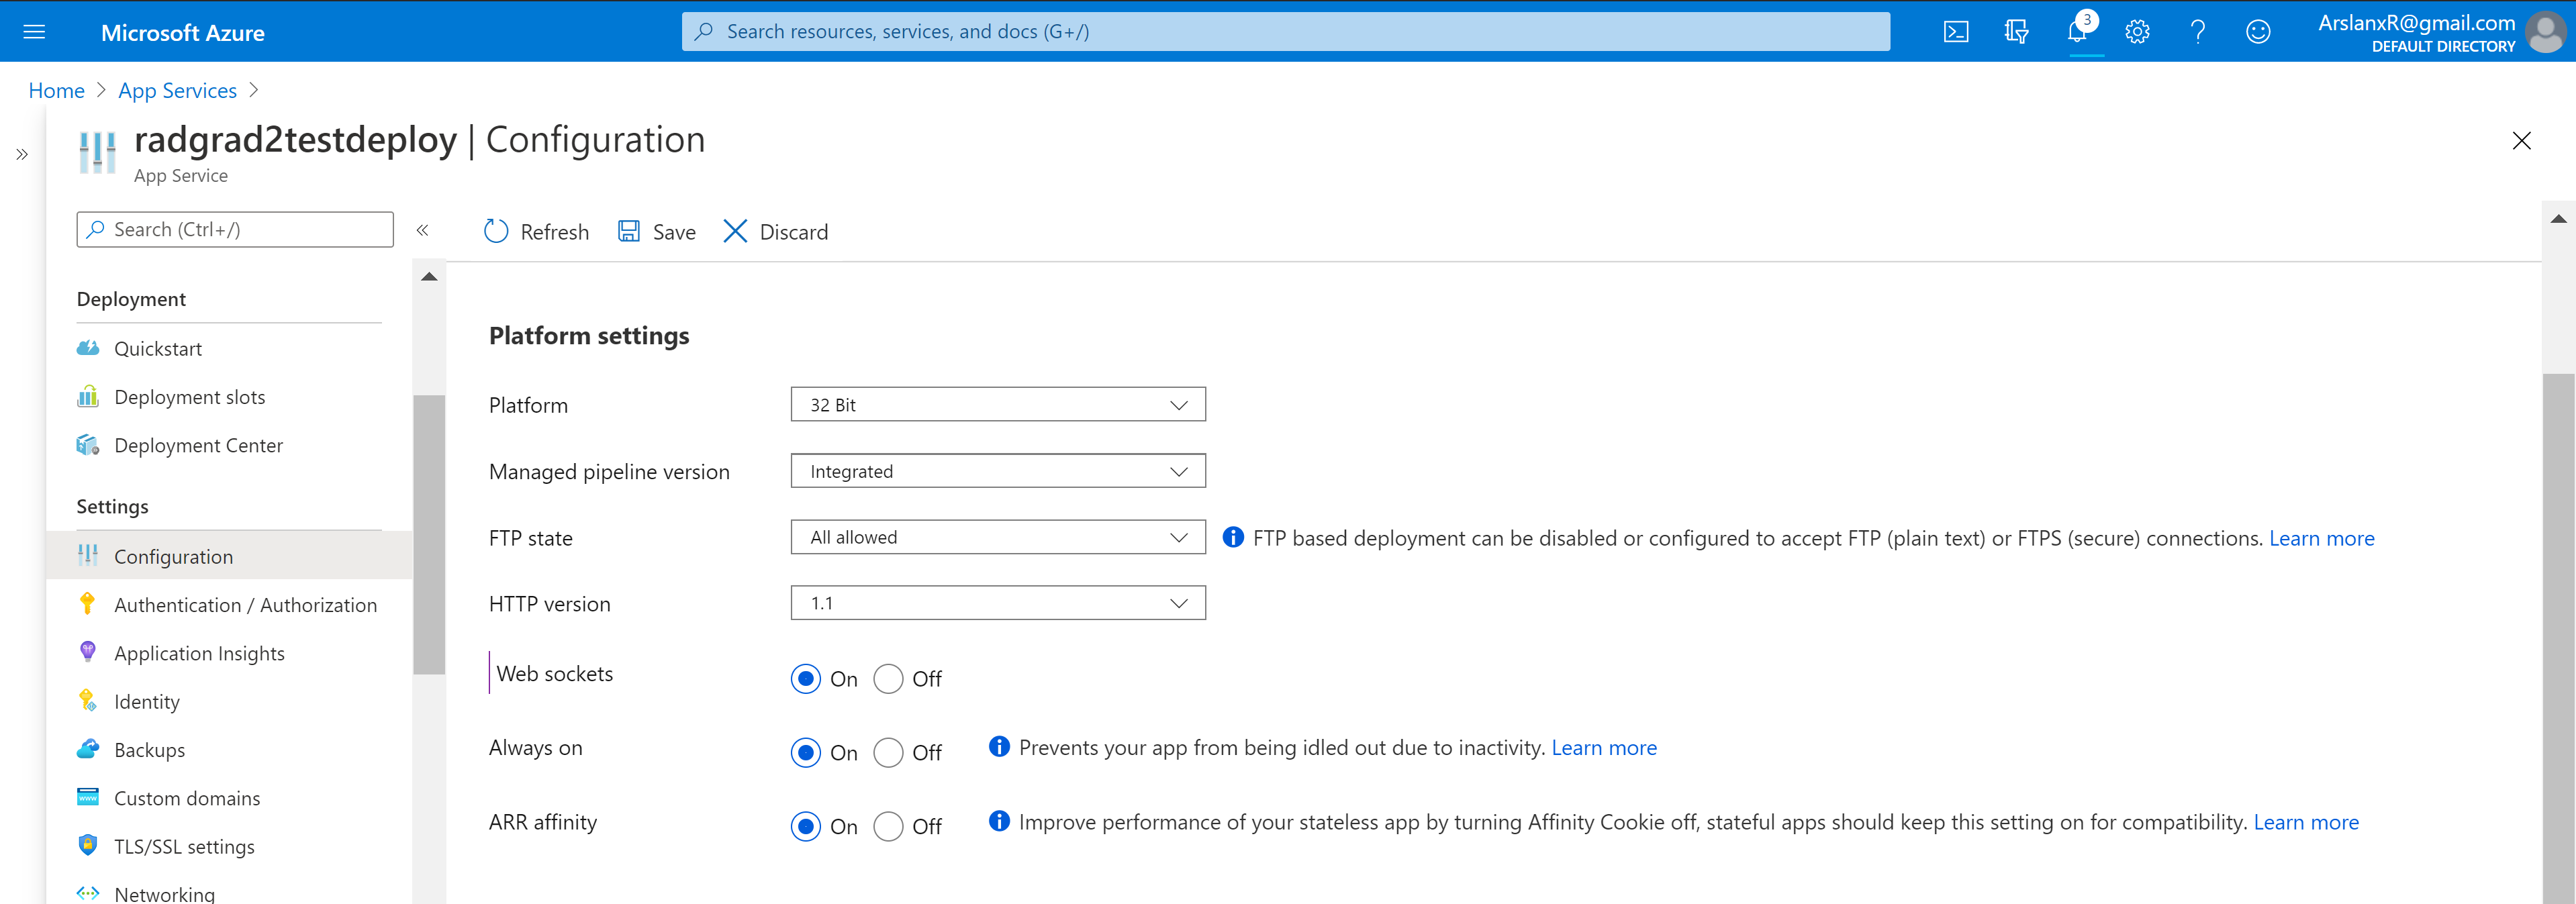Click the Discard X icon
The width and height of the screenshot is (2576, 904).
(735, 232)
